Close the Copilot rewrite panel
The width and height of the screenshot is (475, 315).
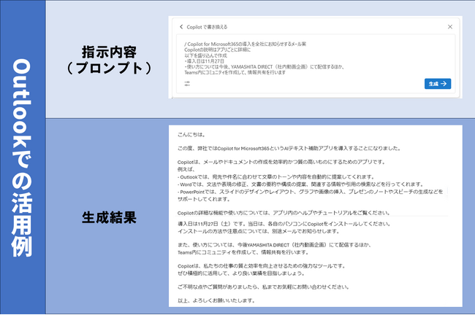(x=450, y=27)
